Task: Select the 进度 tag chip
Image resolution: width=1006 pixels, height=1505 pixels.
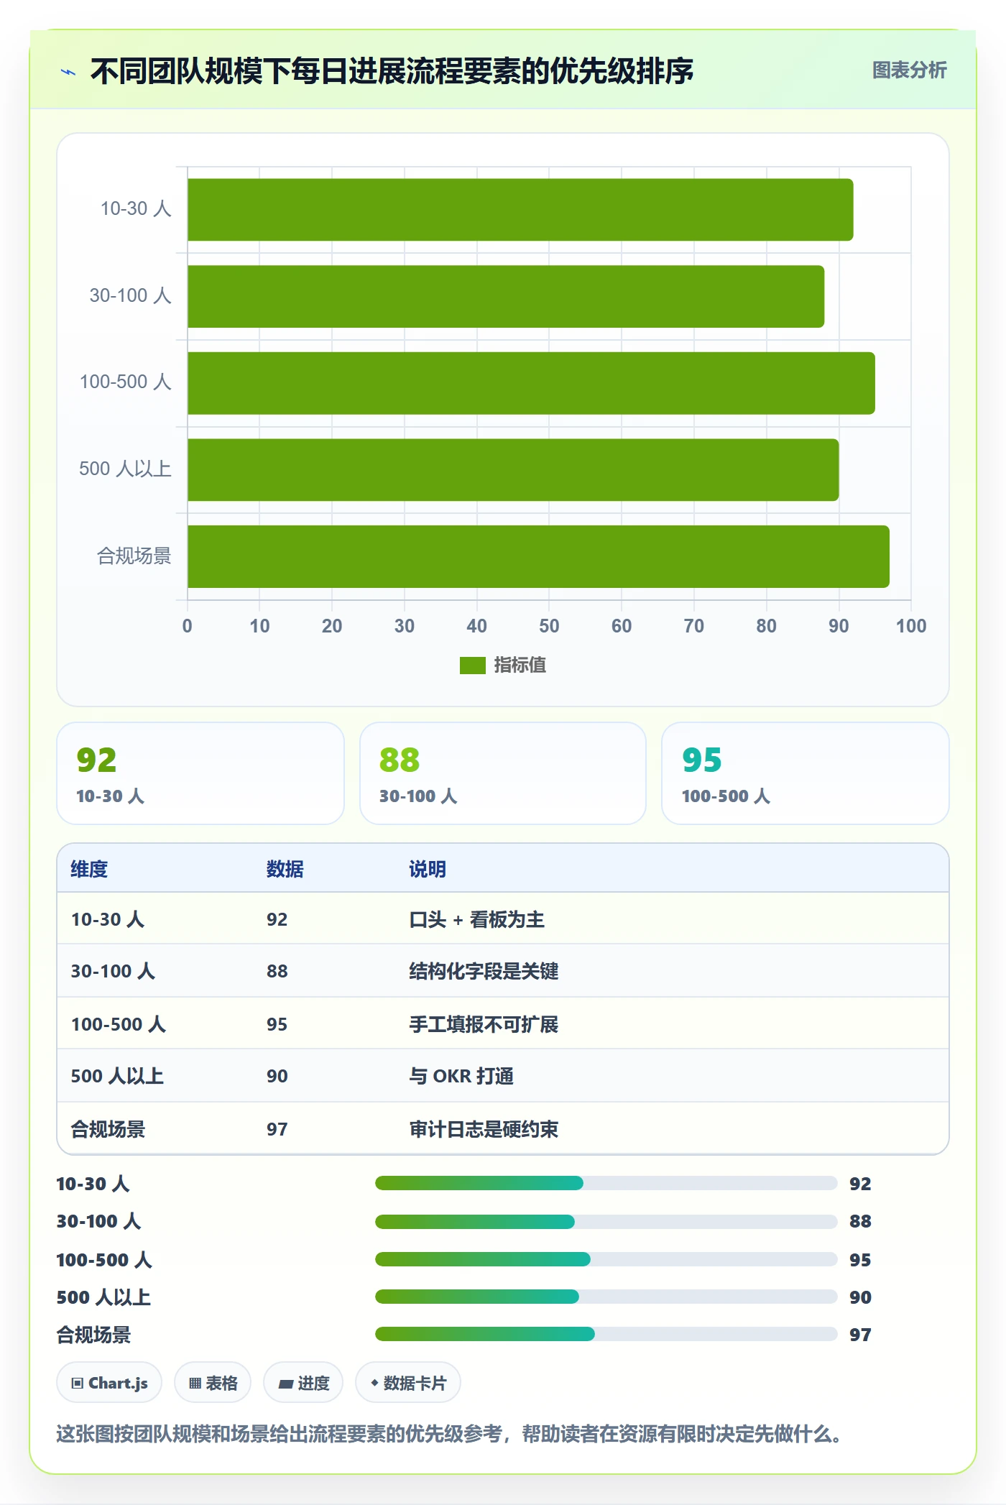Action: tap(303, 1383)
